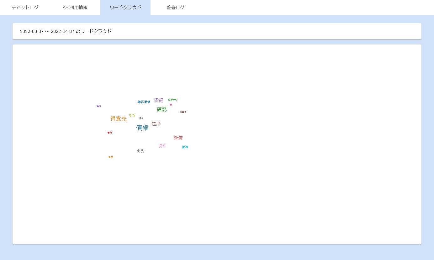This screenshot has height=260, width=434.
Task: Click the small red word below 得意先
Action: (x=110, y=133)
